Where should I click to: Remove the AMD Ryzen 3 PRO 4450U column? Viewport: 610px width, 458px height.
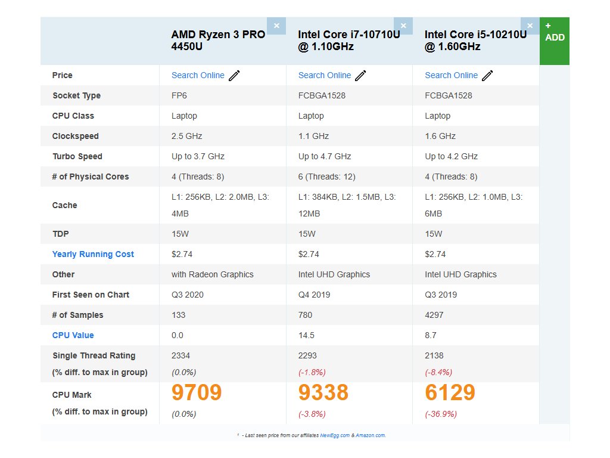(276, 26)
